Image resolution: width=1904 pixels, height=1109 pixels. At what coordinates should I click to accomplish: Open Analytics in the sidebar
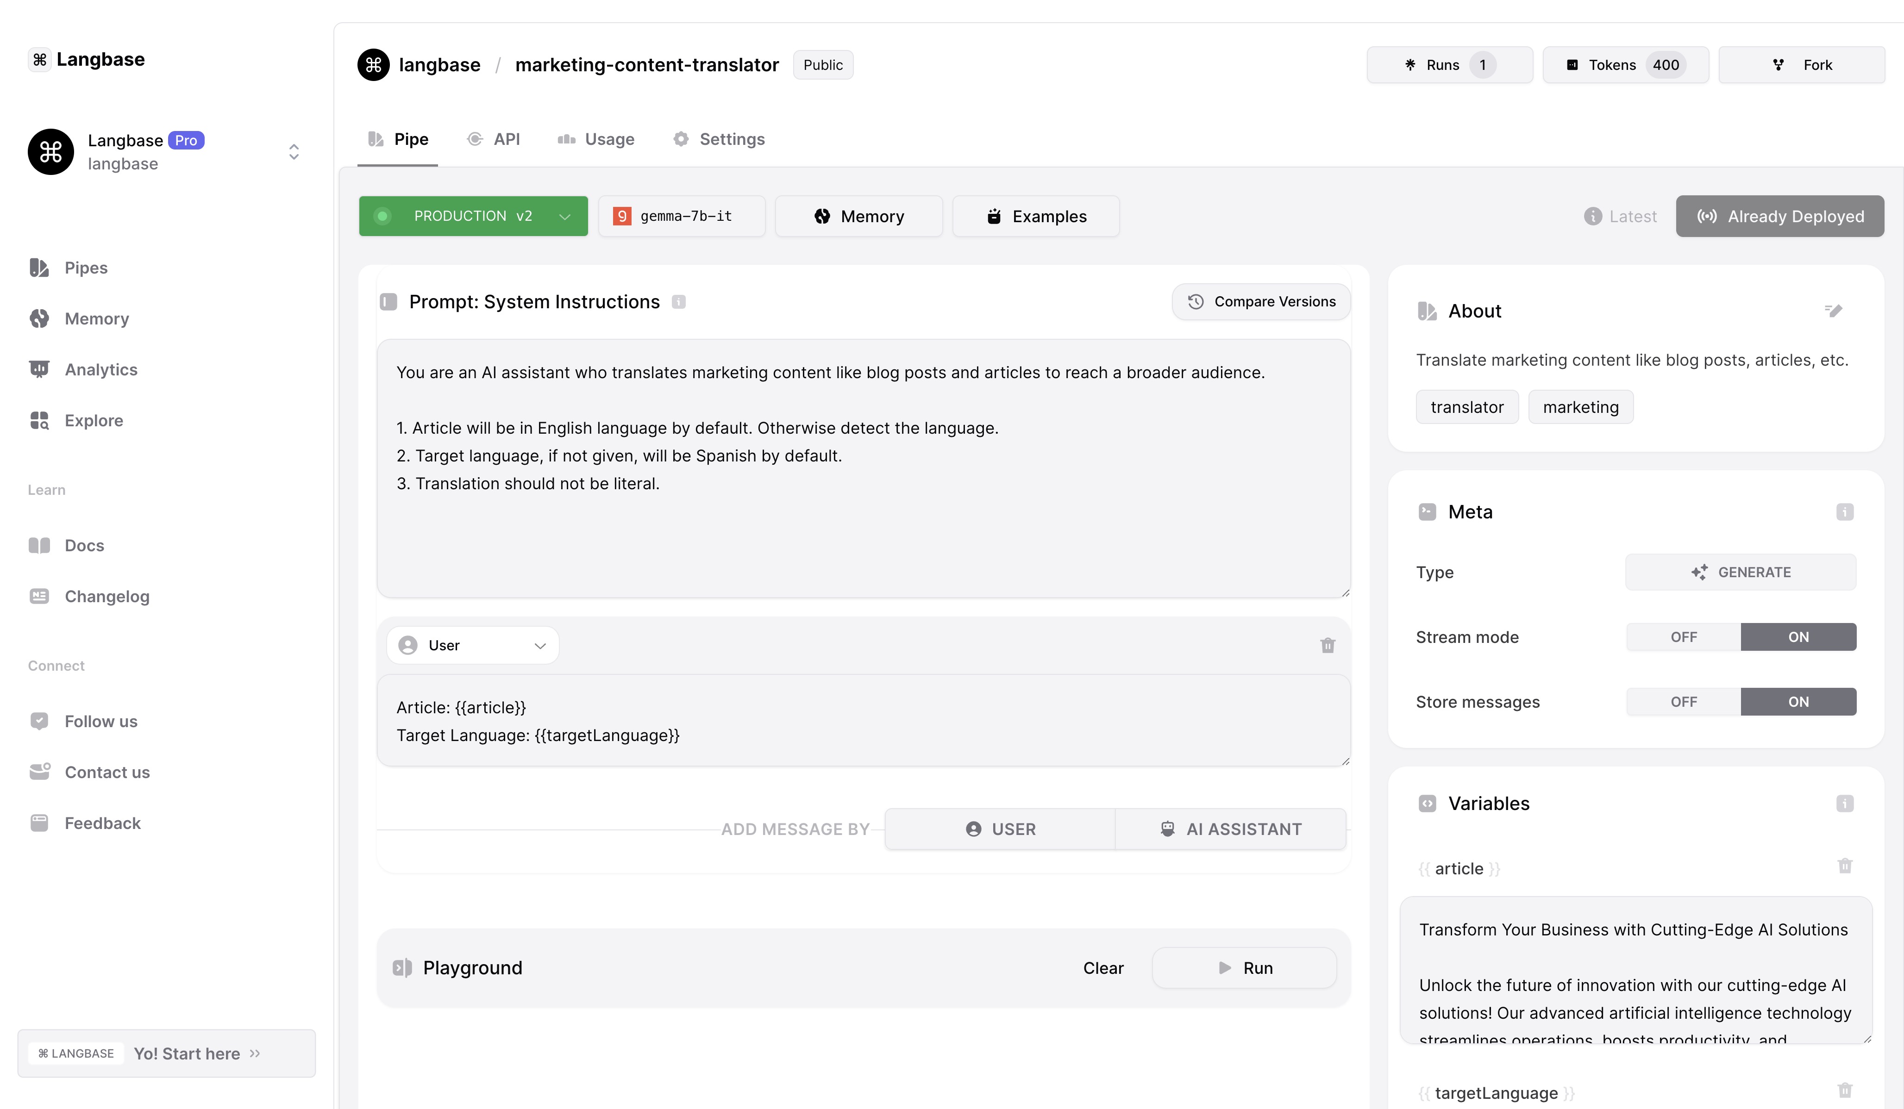[x=100, y=369]
